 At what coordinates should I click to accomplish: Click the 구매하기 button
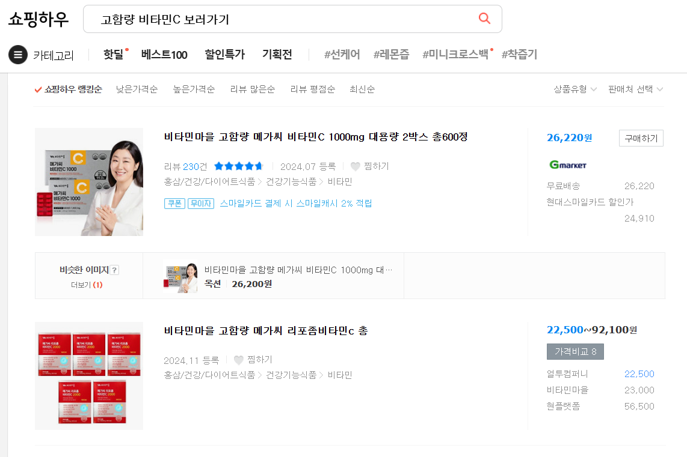pos(641,138)
